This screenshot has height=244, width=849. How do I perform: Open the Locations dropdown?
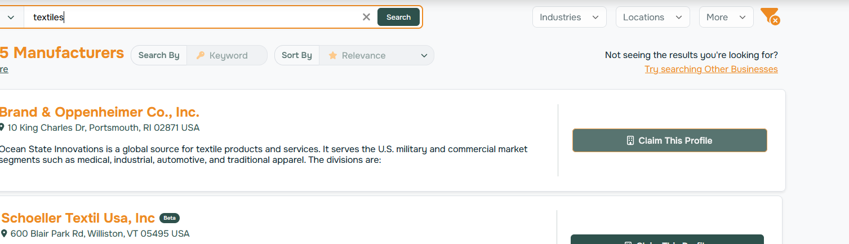(x=652, y=17)
